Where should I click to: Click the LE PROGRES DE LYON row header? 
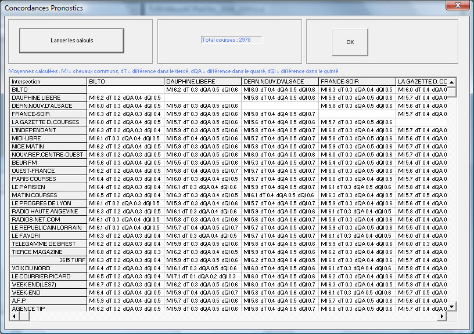pos(48,204)
